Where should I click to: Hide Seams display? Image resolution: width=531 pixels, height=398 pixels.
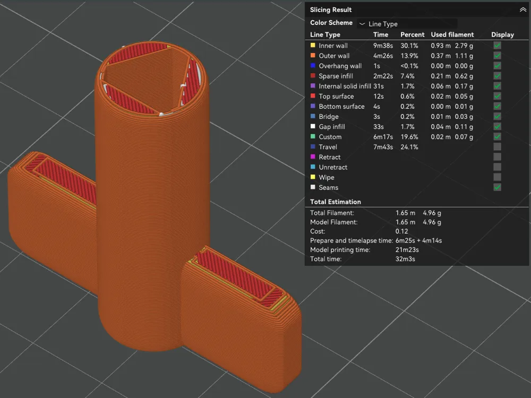[x=497, y=187]
